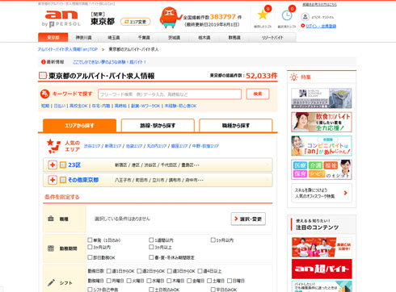Click the pencil icon beside シフト
The height and width of the screenshot is (292, 396).
point(51,283)
